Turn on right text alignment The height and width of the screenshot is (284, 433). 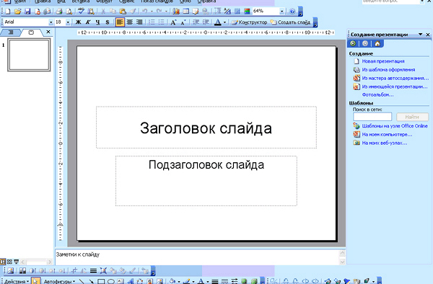[x=139, y=22]
